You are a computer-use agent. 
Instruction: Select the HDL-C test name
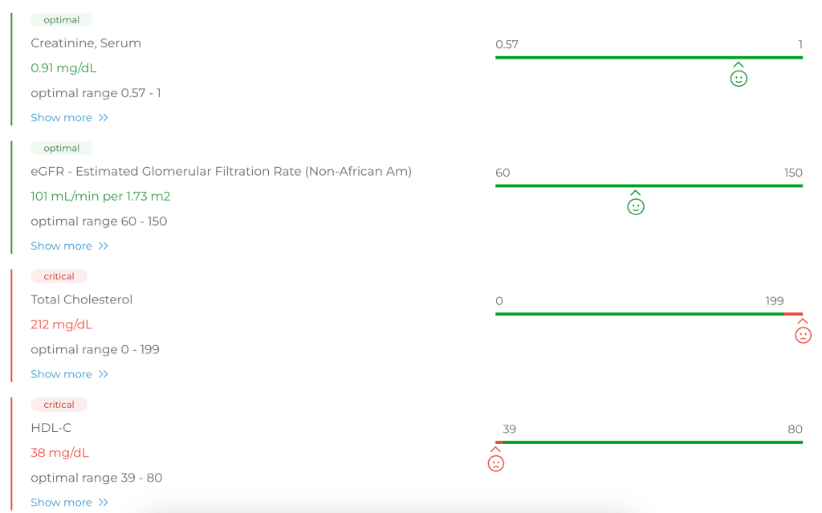(x=51, y=428)
